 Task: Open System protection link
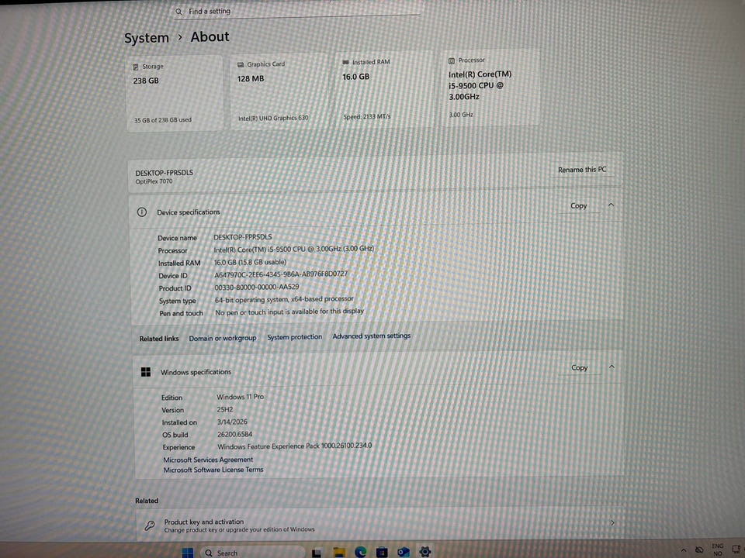tap(295, 337)
